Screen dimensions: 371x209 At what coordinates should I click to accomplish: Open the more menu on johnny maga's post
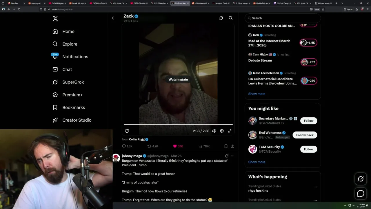click(232, 156)
